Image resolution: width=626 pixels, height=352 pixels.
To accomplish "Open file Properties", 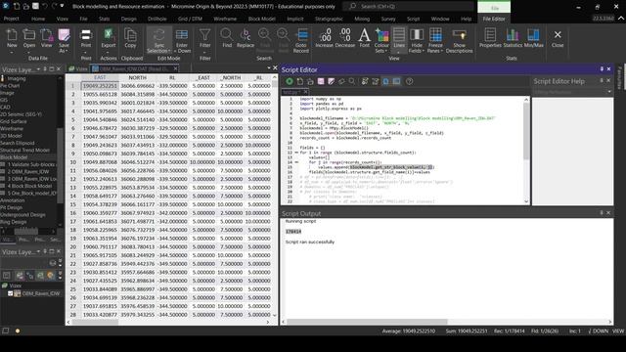I will point(490,39).
